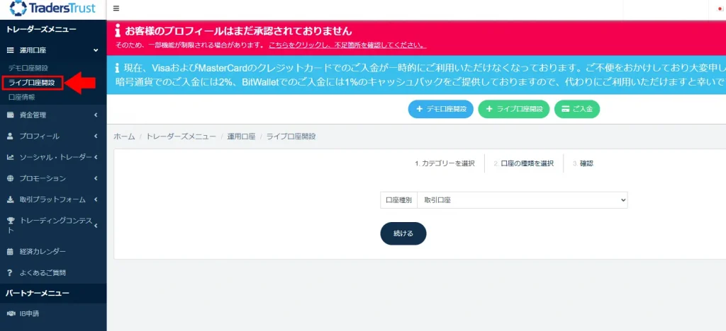Click the パートナーメニュー sidebar heading
Viewport: 726px width, 331px height.
[x=38, y=293]
